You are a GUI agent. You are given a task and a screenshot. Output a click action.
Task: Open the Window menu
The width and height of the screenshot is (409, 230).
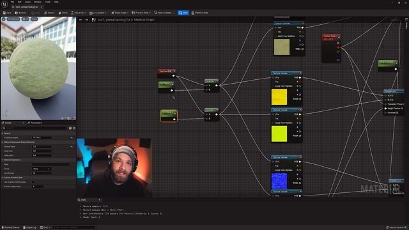click(38, 2)
